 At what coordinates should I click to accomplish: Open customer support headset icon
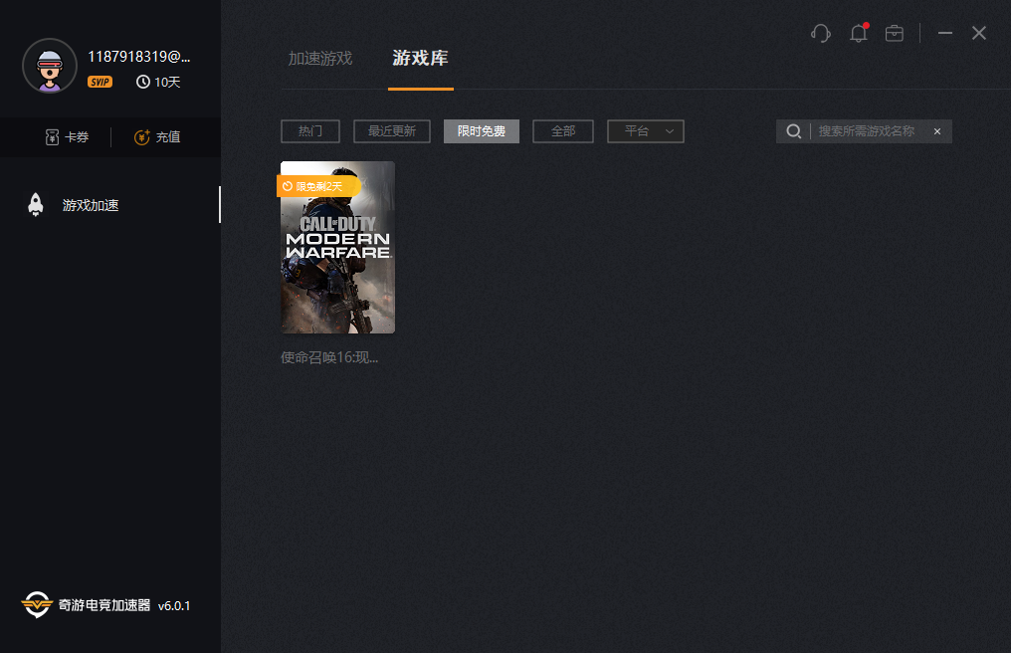(x=820, y=33)
